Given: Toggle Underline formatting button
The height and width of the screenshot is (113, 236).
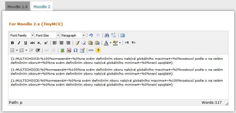Looking at the screenshot, I should [26, 43].
